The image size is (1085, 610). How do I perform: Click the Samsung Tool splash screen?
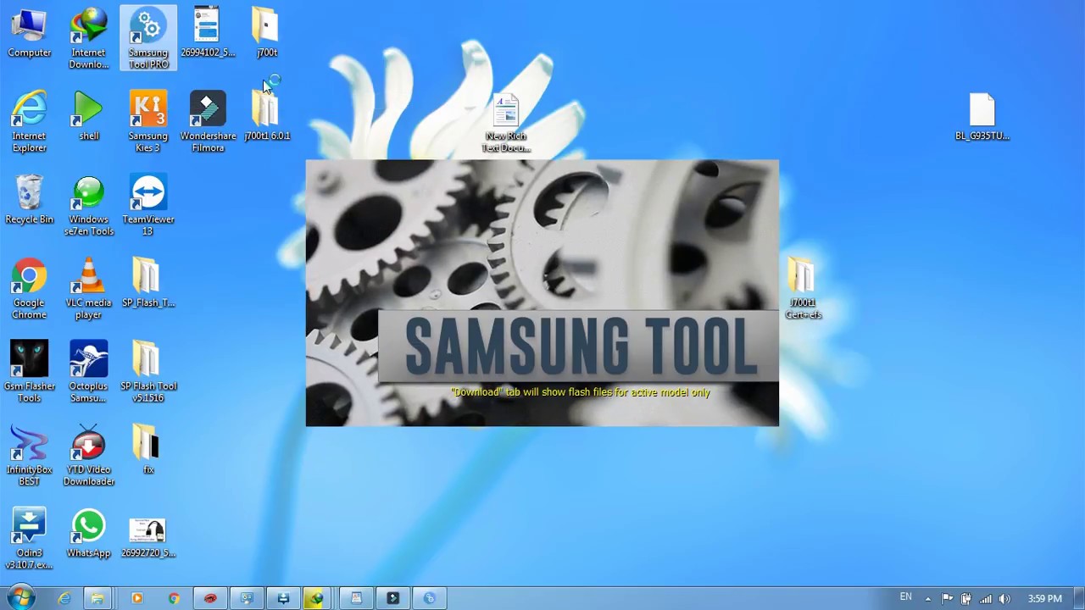542,293
